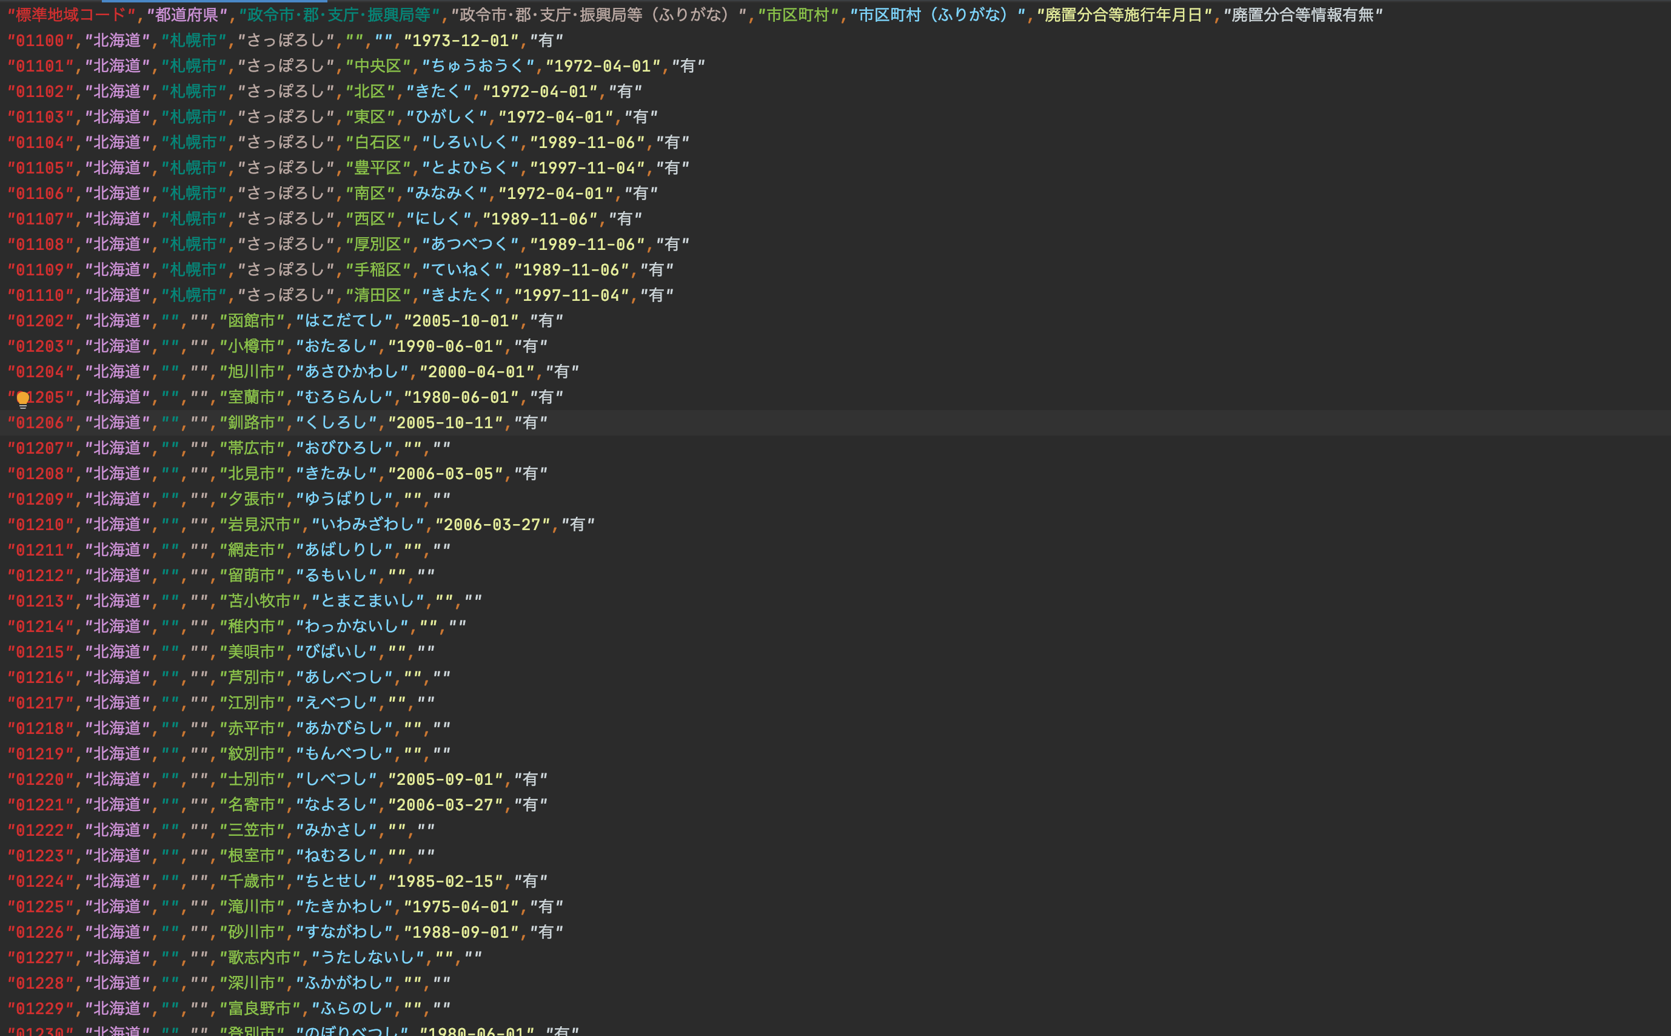Click the 標準地域コード header field
The height and width of the screenshot is (1036, 1671).
pos(70,15)
